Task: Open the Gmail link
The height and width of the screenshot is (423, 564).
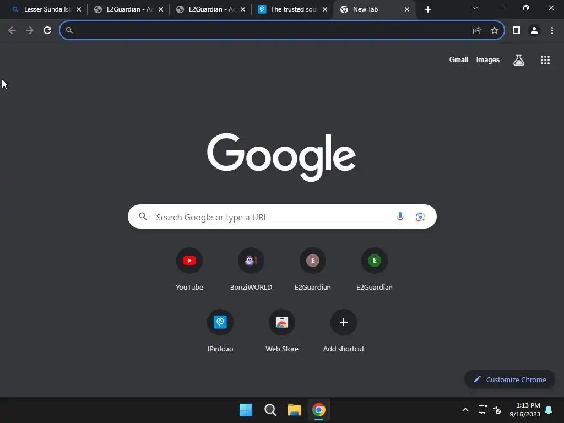Action: point(459,59)
